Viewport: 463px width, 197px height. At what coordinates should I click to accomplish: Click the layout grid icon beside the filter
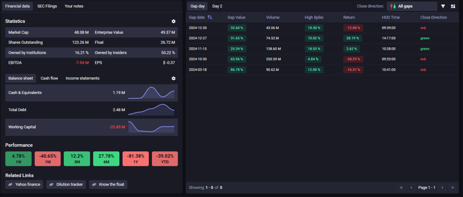pos(453,6)
